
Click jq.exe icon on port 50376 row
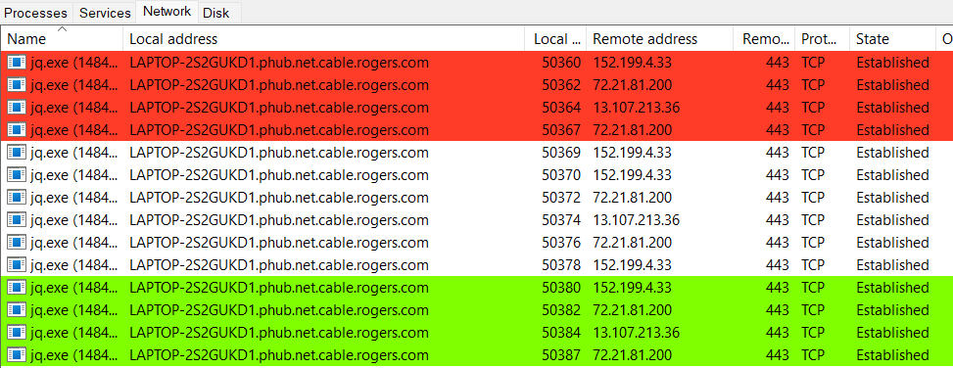[x=17, y=243]
